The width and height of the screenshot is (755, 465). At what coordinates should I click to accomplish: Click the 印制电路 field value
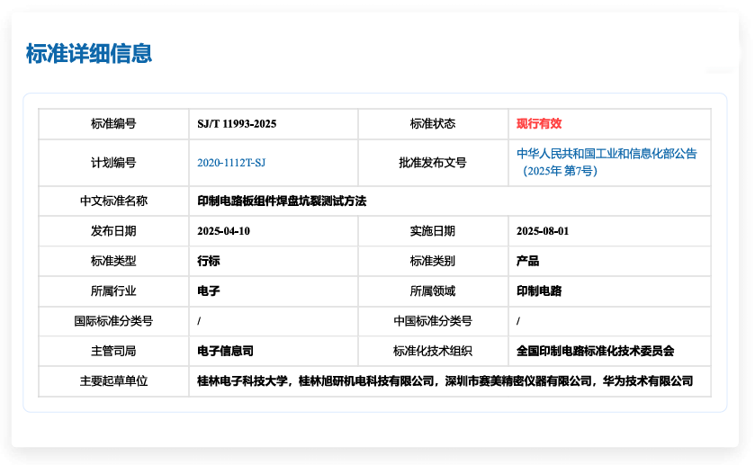tap(539, 291)
